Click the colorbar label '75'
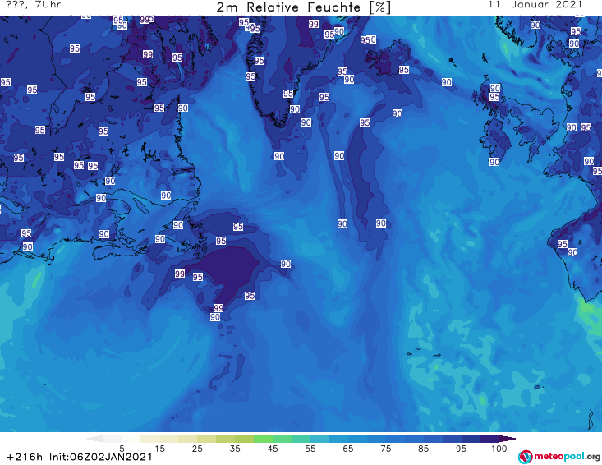The image size is (602, 465). pos(386,449)
